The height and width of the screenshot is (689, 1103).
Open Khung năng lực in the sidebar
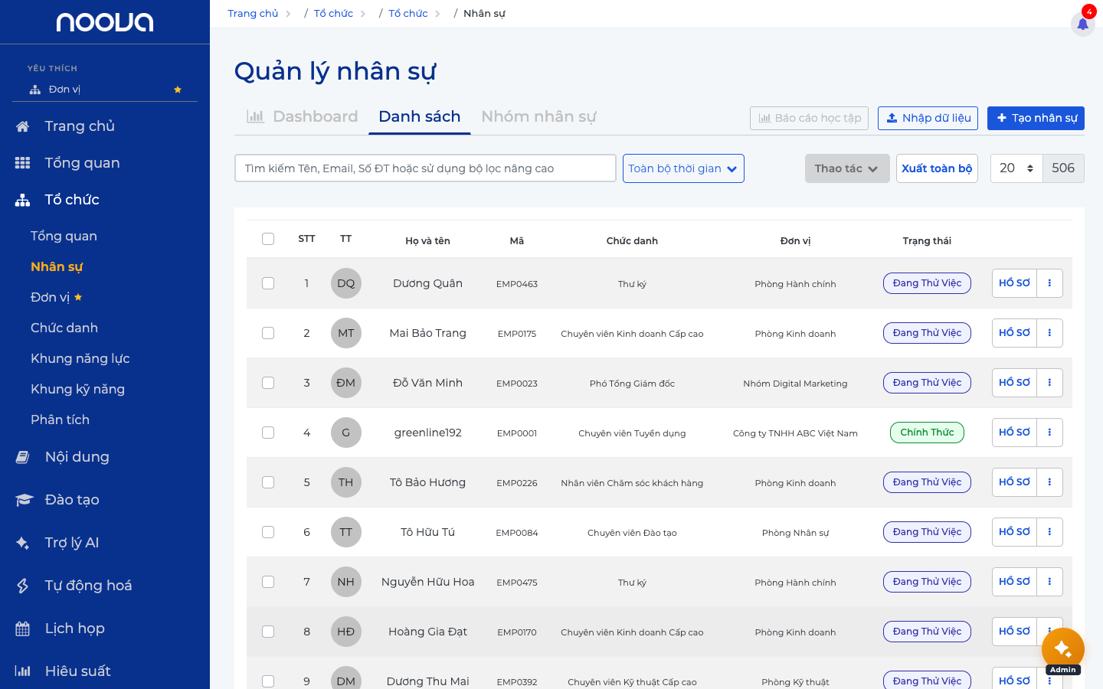[80, 358]
